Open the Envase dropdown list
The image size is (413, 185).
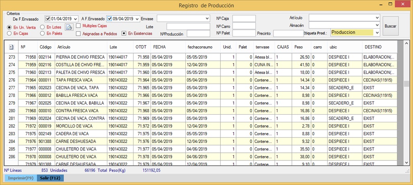point(207,18)
